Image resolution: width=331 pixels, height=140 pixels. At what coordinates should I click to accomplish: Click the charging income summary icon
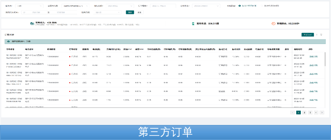[x=32, y=24]
